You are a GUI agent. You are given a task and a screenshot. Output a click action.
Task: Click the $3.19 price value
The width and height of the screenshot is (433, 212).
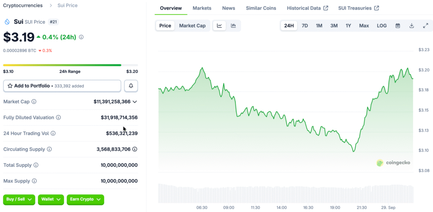(19, 37)
